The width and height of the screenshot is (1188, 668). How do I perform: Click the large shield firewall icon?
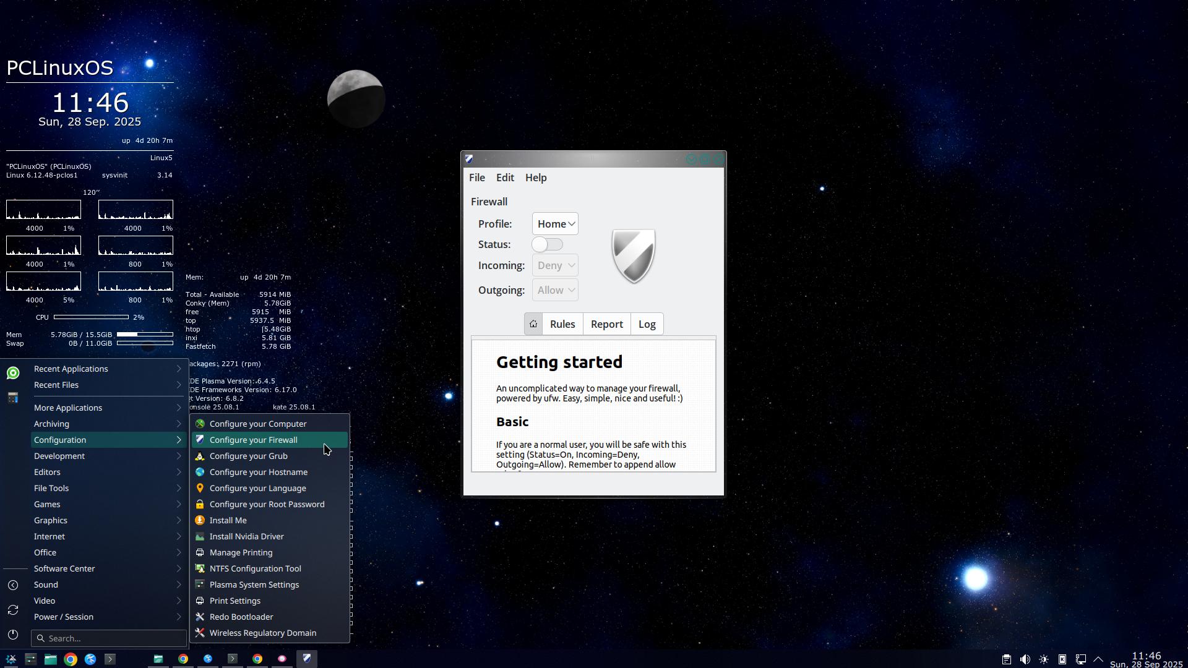633,256
